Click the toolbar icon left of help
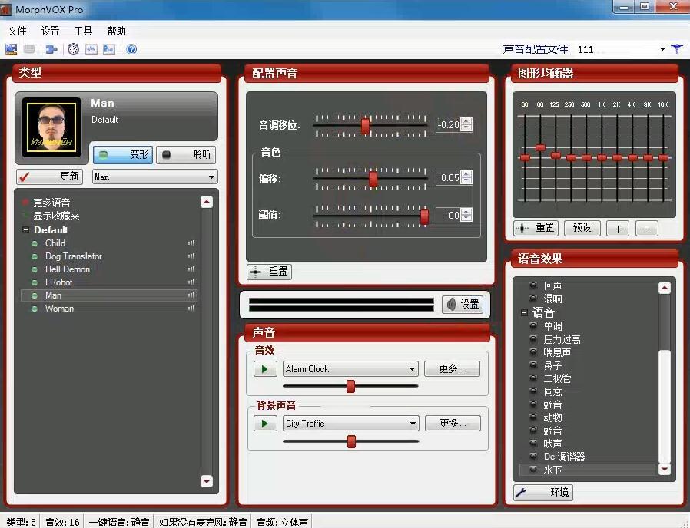The width and height of the screenshot is (690, 528). (108, 49)
